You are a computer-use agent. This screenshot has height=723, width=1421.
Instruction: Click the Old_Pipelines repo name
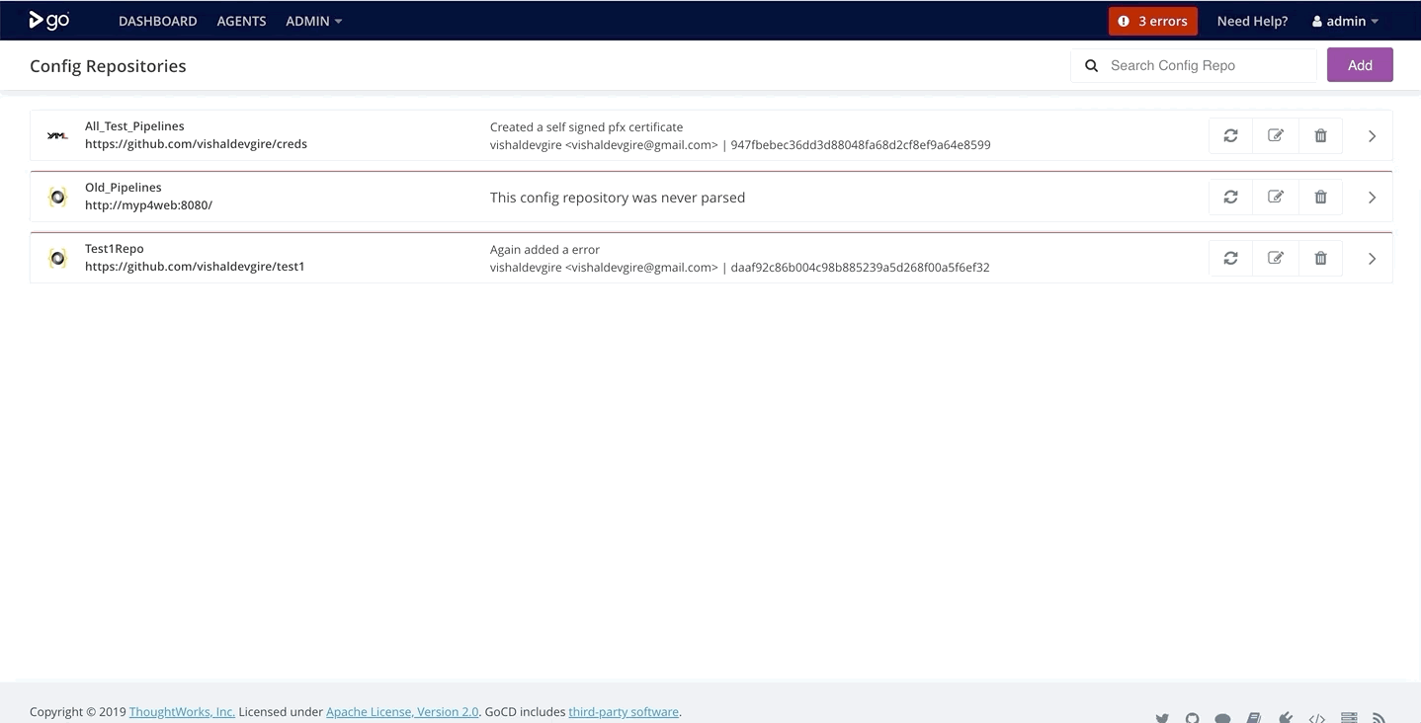124,188
